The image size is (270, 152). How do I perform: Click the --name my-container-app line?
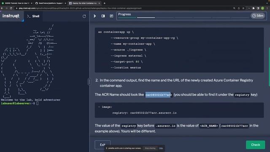133,44
